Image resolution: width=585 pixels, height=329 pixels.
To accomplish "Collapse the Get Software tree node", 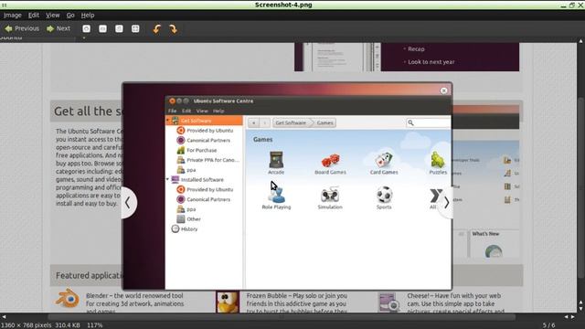I will coord(168,121).
